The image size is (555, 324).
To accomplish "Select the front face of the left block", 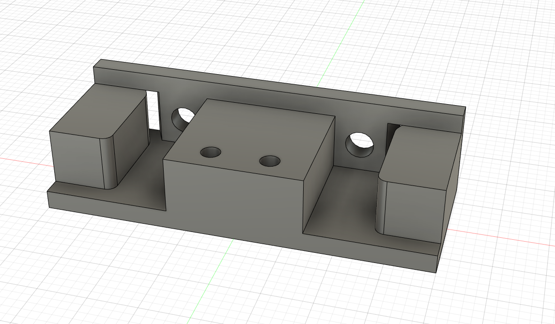I will (76, 159).
